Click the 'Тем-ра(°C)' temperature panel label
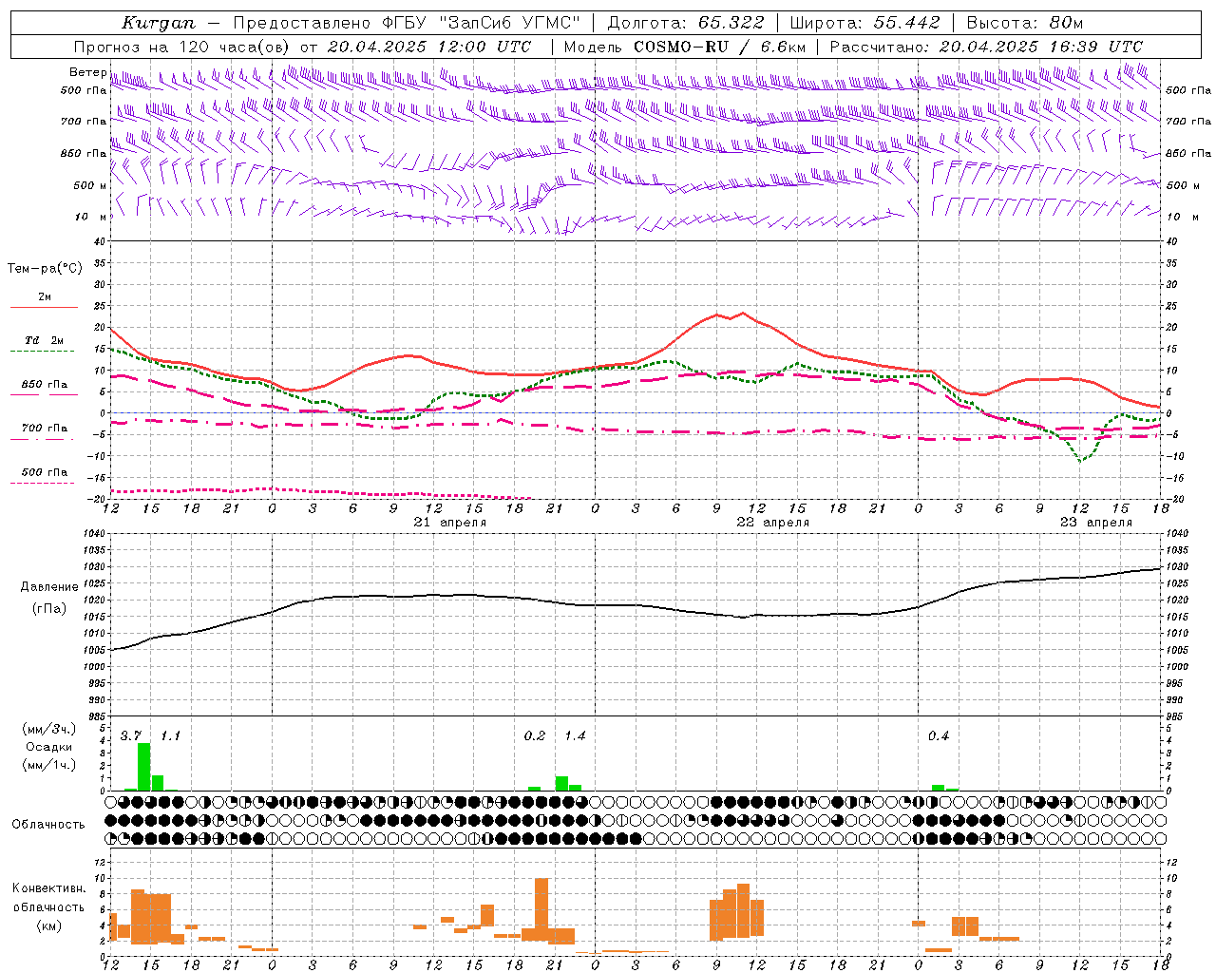The height and width of the screenshot is (973, 1216). click(x=45, y=269)
